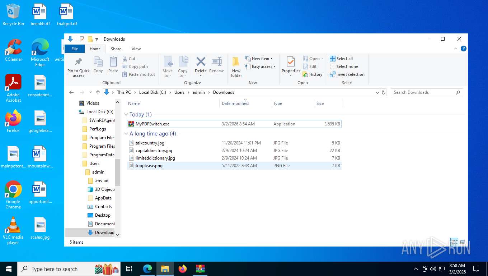Select capitaldirectory.jpg file
488x276 pixels.
(x=234, y=151)
